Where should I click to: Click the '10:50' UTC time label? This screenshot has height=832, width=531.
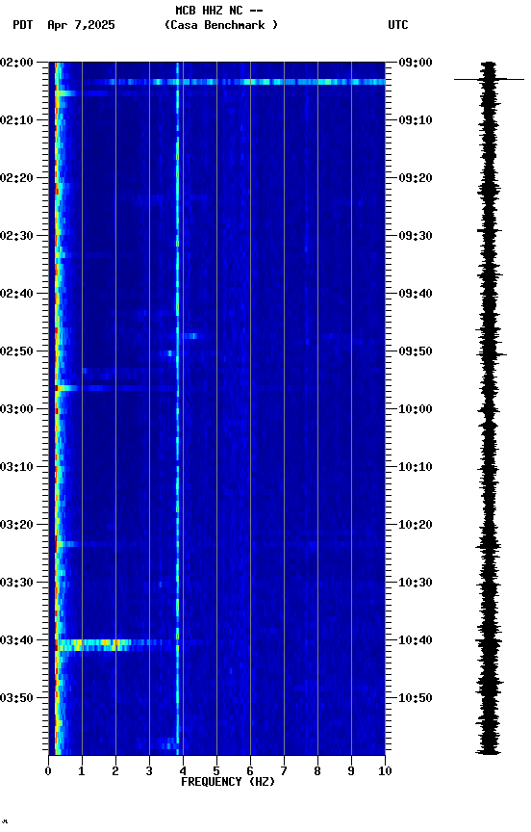click(x=416, y=698)
